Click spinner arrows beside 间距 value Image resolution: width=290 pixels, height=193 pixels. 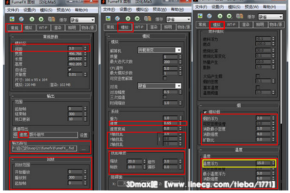point(85,48)
